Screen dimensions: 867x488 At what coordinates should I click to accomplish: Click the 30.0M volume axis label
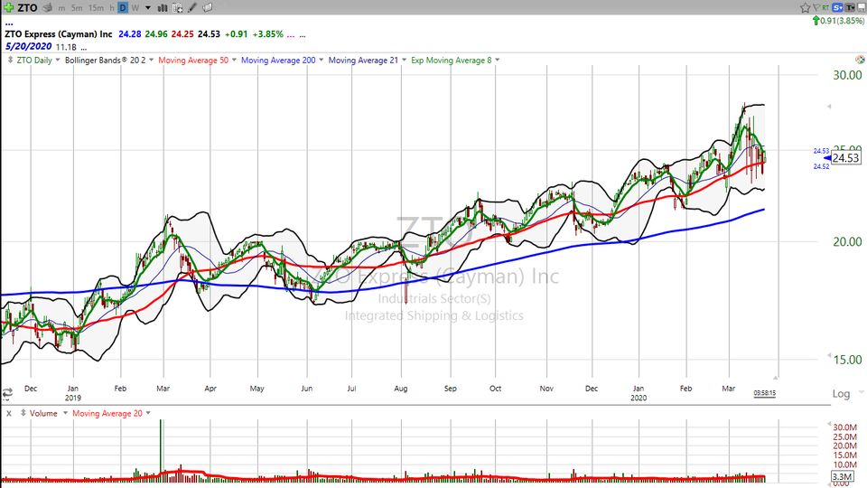point(845,427)
